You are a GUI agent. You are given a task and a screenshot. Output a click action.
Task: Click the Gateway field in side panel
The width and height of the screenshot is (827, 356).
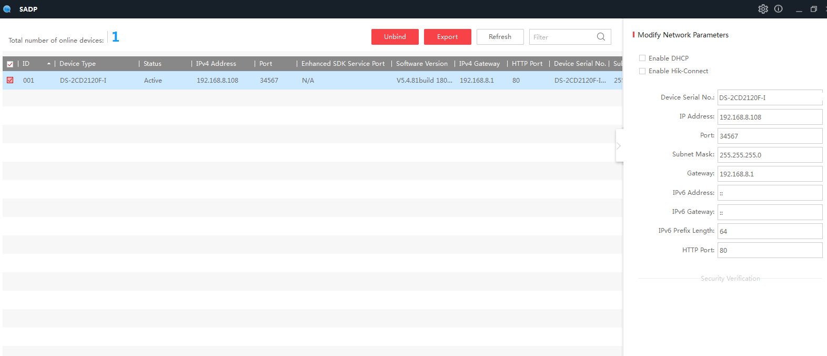pyautogui.click(x=770, y=174)
